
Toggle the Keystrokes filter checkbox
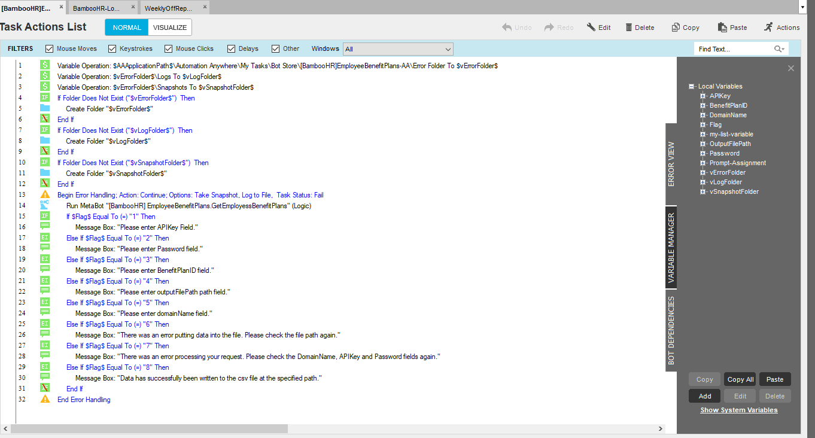coord(112,48)
